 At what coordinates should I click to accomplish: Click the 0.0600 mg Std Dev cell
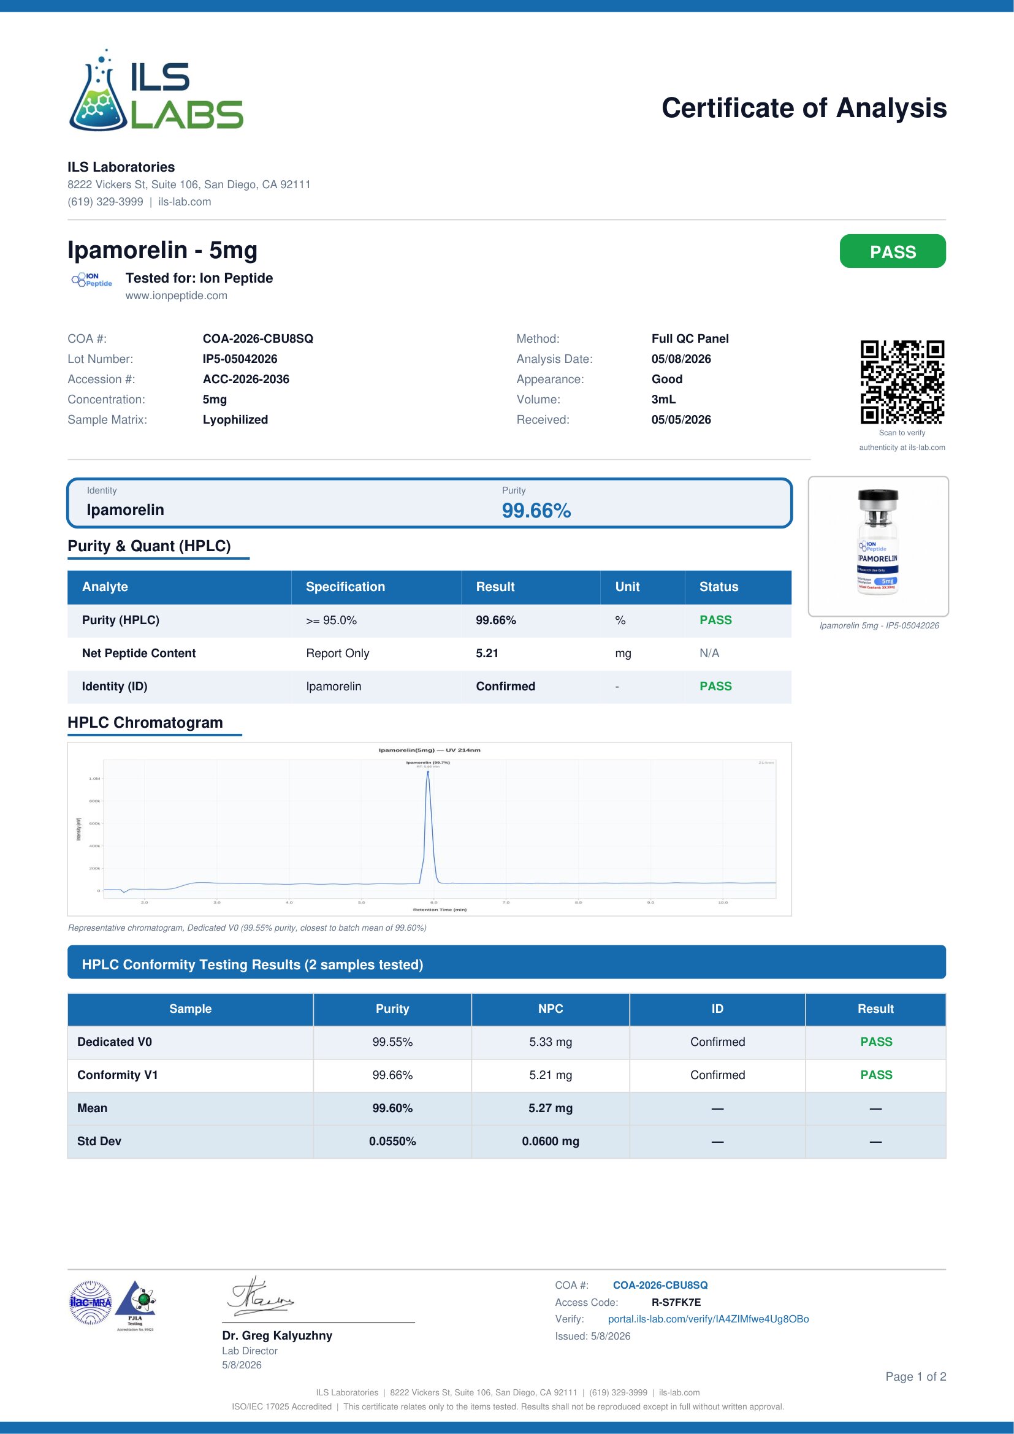pyautogui.click(x=550, y=1141)
